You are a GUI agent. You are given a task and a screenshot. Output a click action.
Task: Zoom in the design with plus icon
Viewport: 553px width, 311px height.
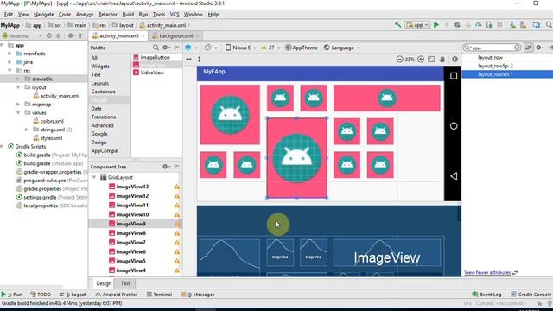coord(421,60)
